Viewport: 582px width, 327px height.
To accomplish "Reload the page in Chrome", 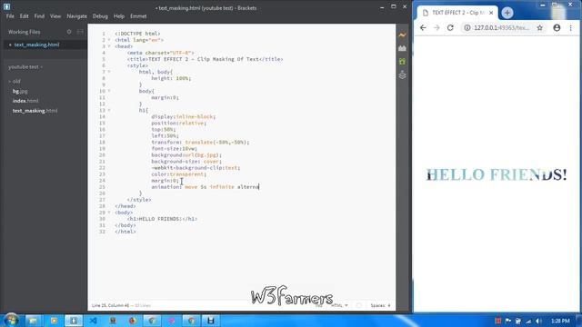I will (450, 28).
